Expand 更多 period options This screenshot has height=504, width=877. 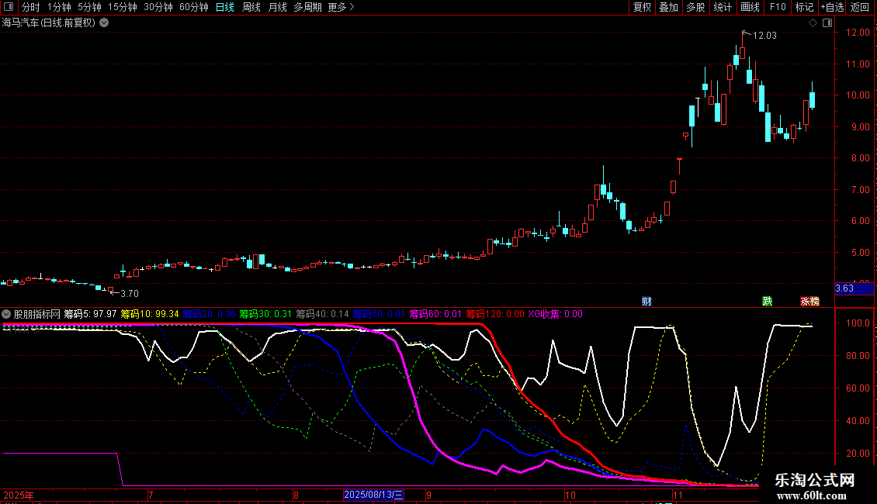coord(341,8)
